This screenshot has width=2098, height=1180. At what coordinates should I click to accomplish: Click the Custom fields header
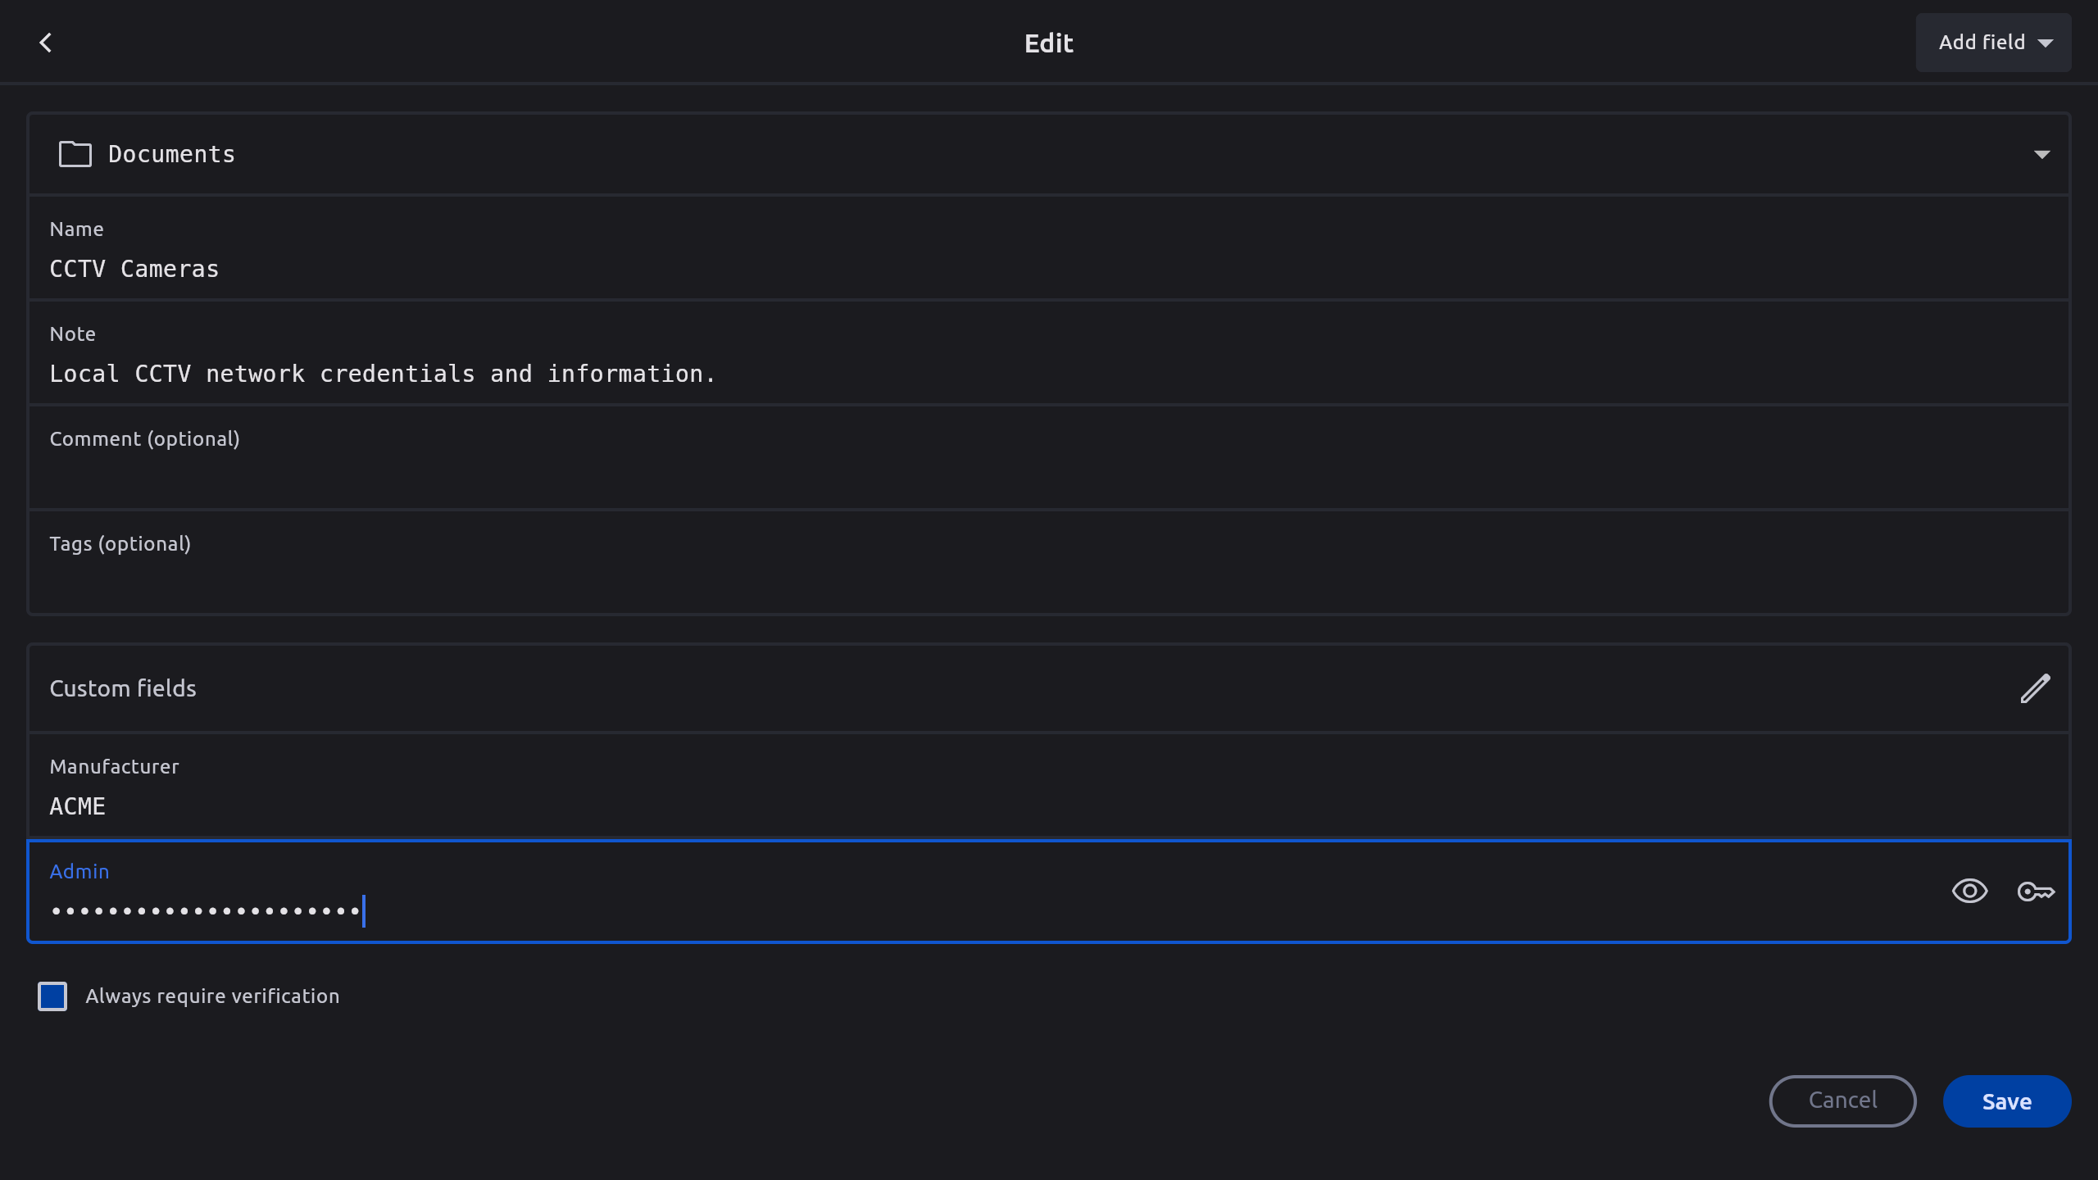click(x=123, y=688)
